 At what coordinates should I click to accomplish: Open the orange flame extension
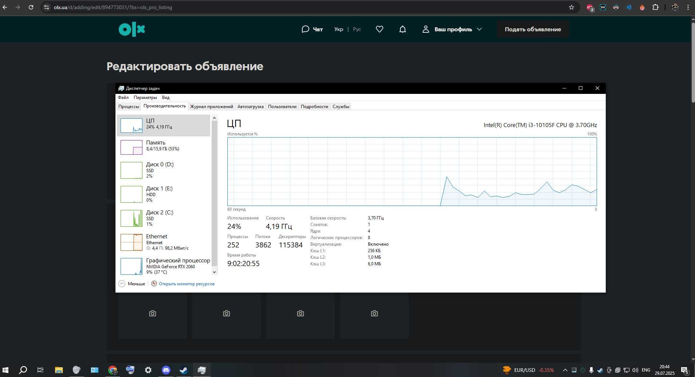click(642, 7)
